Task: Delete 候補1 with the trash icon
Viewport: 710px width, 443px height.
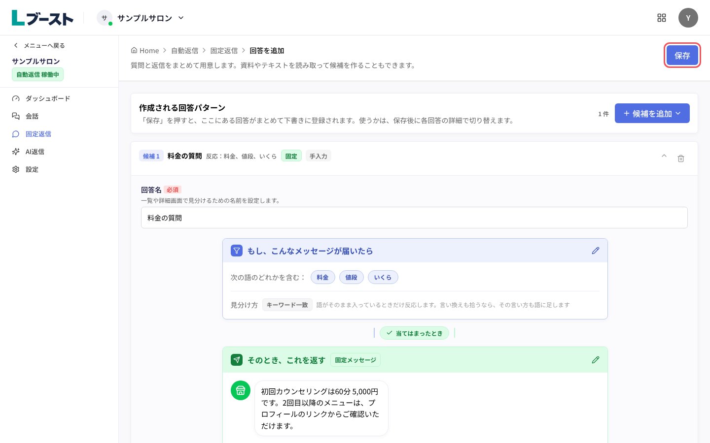Action: tap(681, 158)
